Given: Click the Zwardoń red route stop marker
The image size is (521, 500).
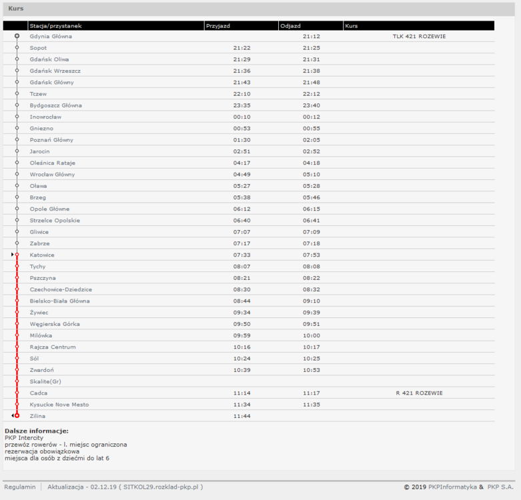Looking at the screenshot, I should point(17,369).
